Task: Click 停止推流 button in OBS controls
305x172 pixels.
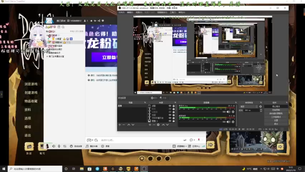Action: (276, 107)
